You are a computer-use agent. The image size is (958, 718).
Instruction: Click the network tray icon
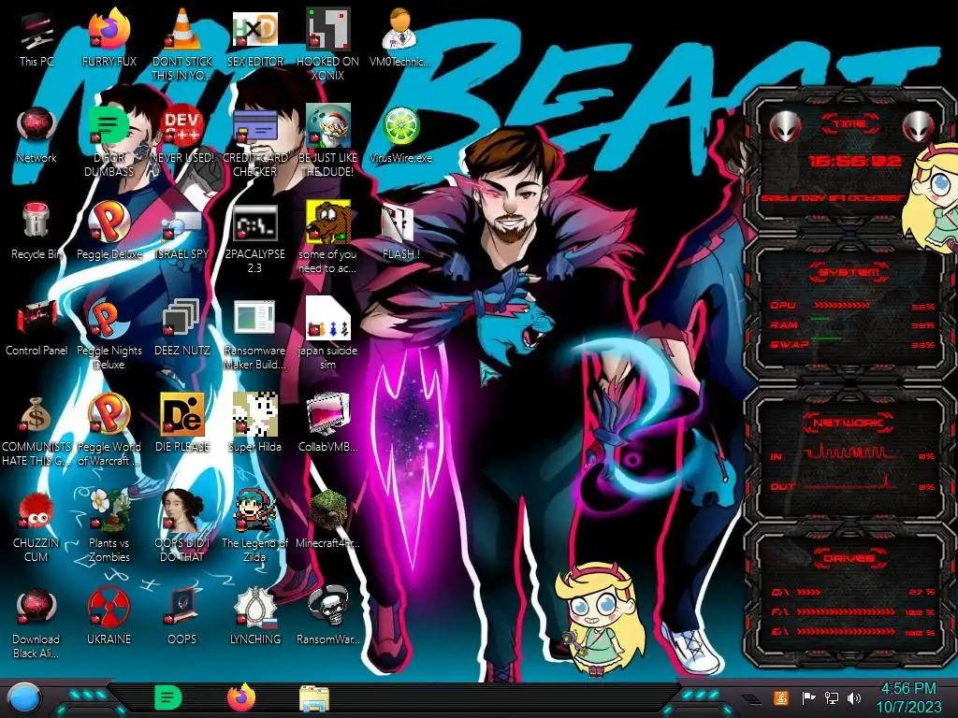tap(831, 697)
